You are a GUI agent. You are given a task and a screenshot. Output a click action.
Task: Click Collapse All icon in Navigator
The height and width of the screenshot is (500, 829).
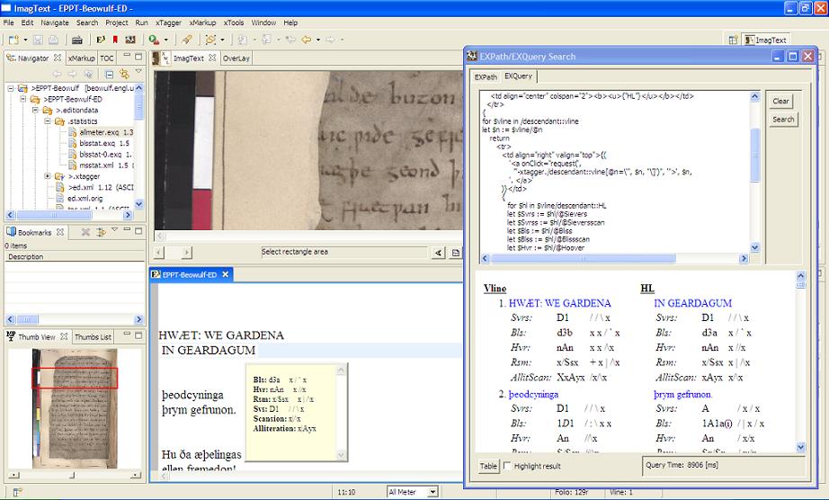tap(109, 74)
